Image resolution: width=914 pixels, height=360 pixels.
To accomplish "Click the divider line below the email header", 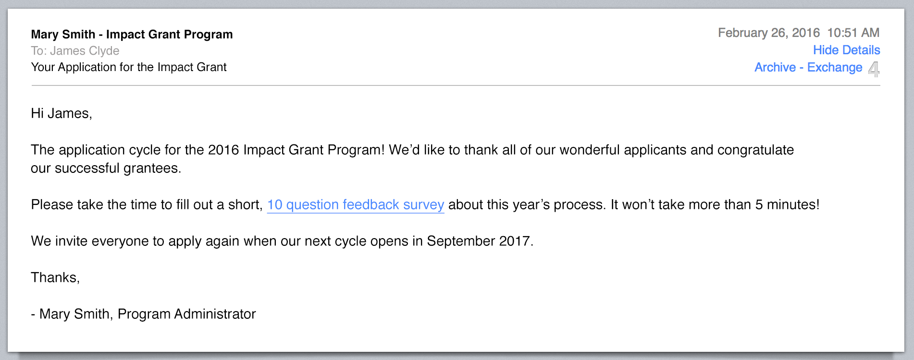I will pos(456,85).
